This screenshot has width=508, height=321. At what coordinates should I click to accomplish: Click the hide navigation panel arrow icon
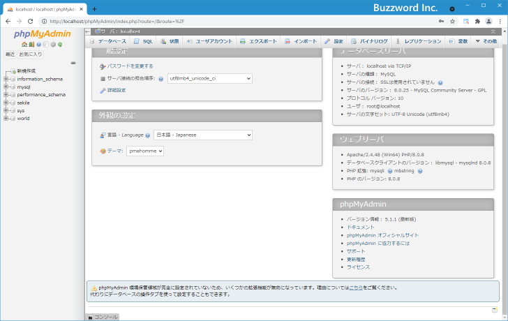coord(88,31)
